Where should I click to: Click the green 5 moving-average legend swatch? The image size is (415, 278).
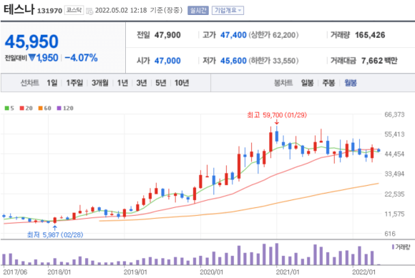(x=7, y=108)
